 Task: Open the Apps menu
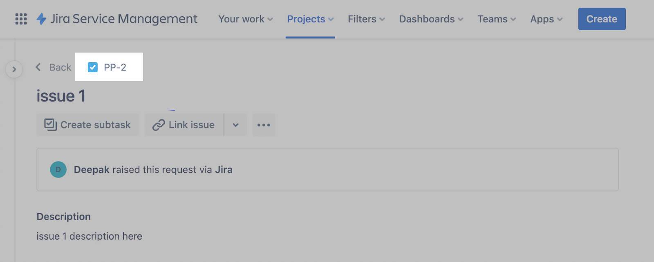546,19
